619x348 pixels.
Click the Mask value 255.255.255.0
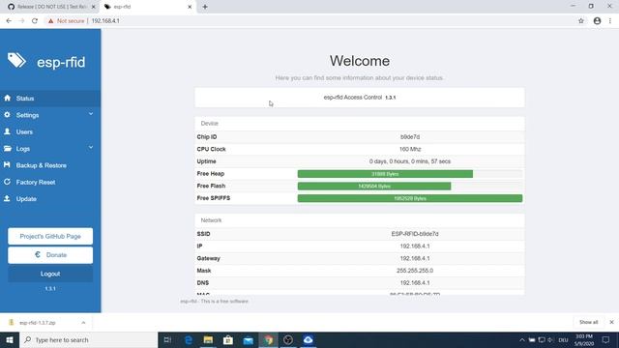point(415,271)
